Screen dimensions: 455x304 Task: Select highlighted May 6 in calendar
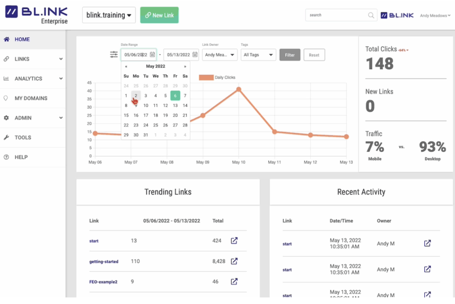click(175, 96)
